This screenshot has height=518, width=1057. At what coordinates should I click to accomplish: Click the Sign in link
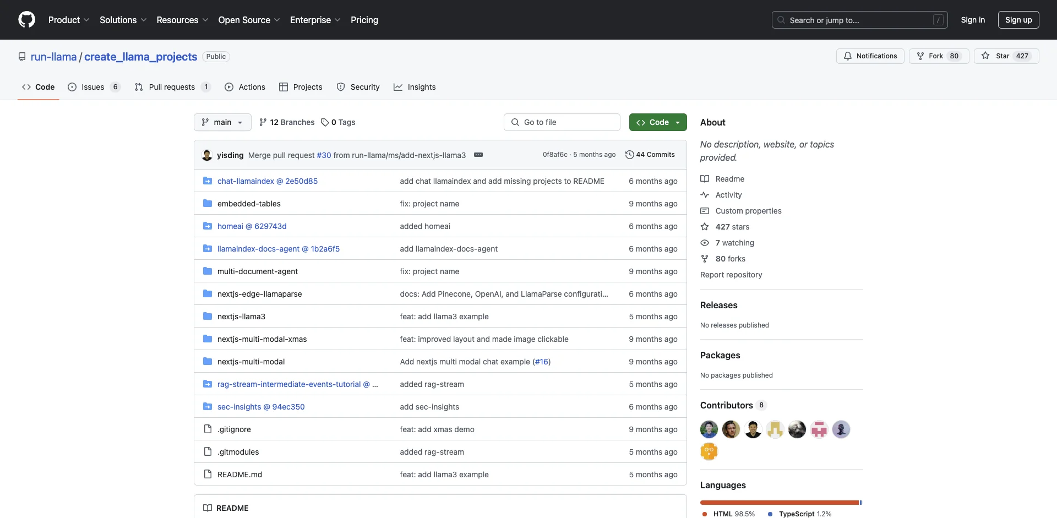click(x=973, y=20)
